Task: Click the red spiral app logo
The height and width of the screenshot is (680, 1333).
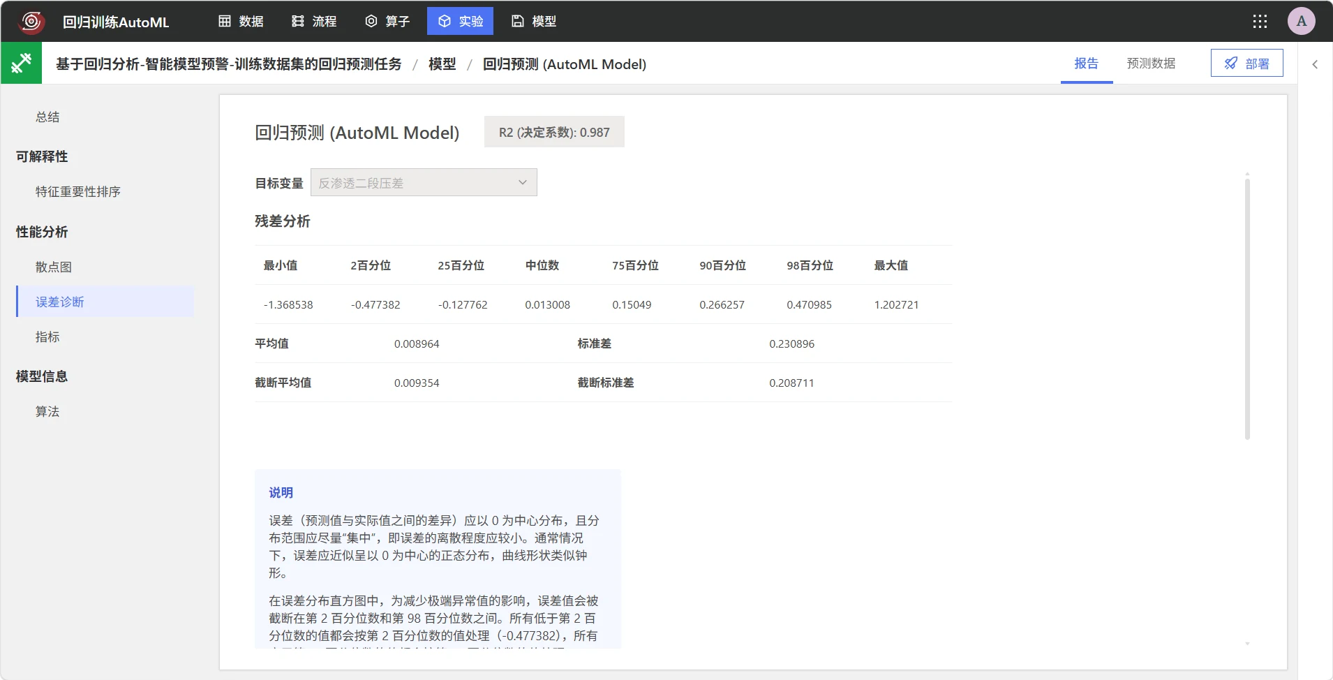Action: coord(31,22)
